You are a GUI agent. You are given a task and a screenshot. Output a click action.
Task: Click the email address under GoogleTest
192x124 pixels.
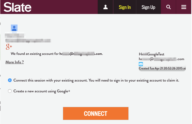161,59
